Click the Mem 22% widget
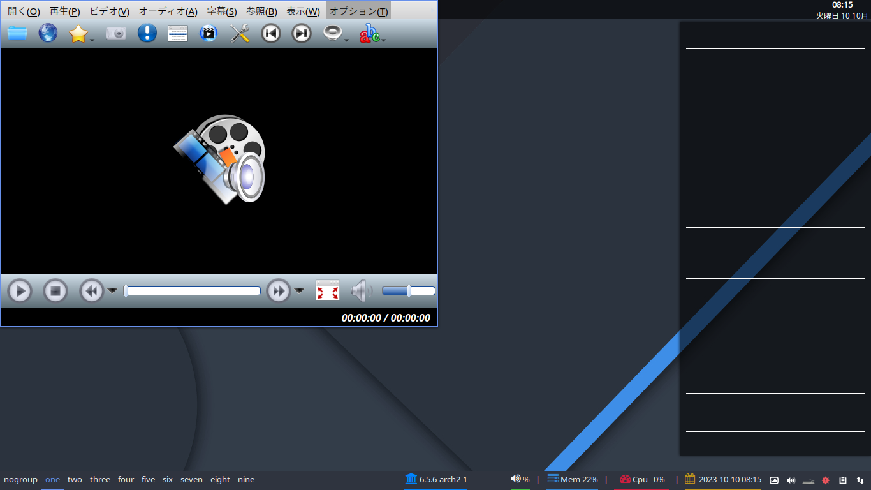The image size is (871, 490). pyautogui.click(x=572, y=479)
